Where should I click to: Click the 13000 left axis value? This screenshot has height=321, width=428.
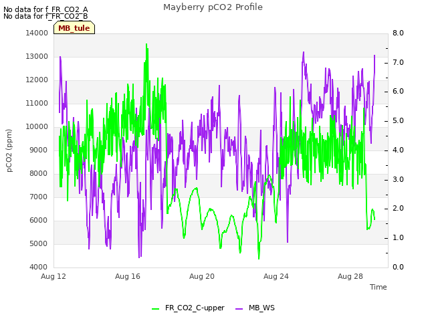point(37,56)
